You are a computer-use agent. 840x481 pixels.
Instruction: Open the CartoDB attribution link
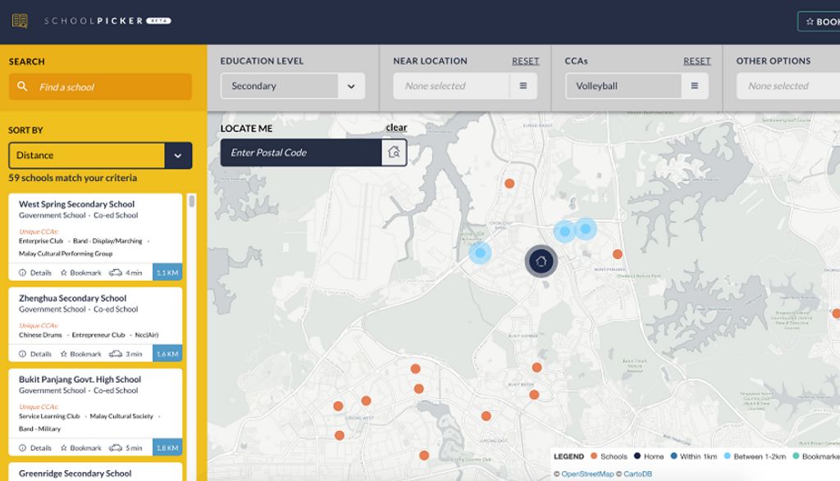coord(637,474)
